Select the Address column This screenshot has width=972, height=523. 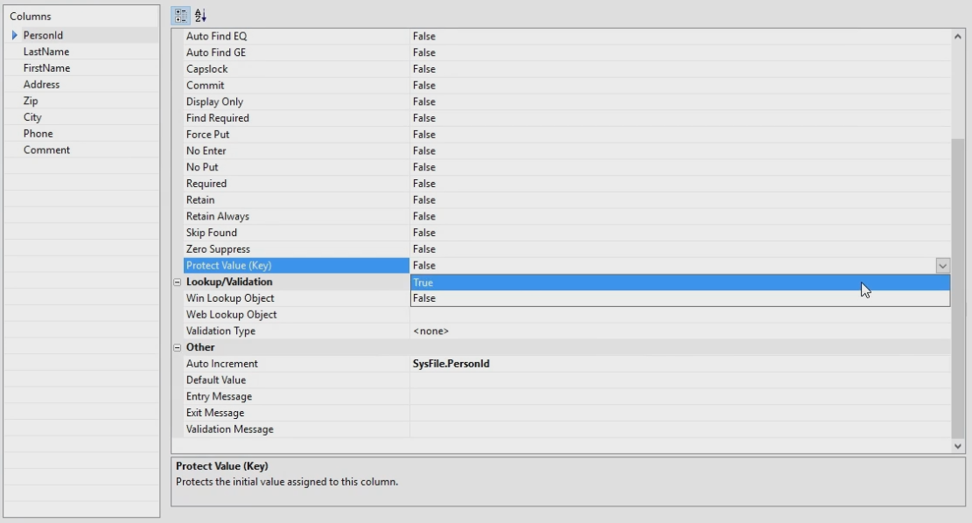point(42,85)
